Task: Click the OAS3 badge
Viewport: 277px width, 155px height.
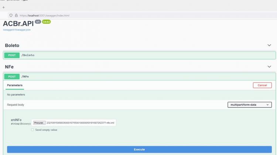Action: 46,22
